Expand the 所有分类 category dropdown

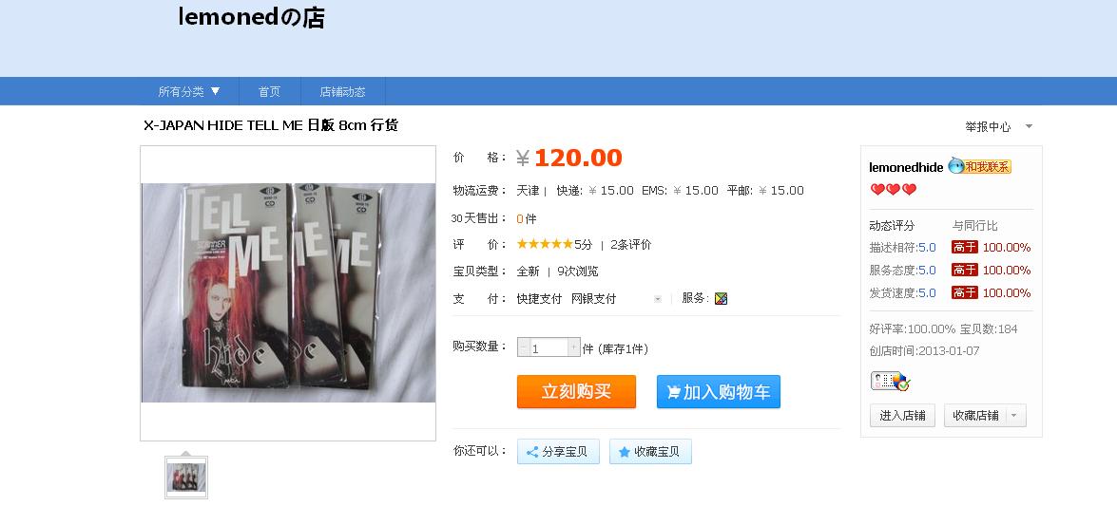click(189, 91)
